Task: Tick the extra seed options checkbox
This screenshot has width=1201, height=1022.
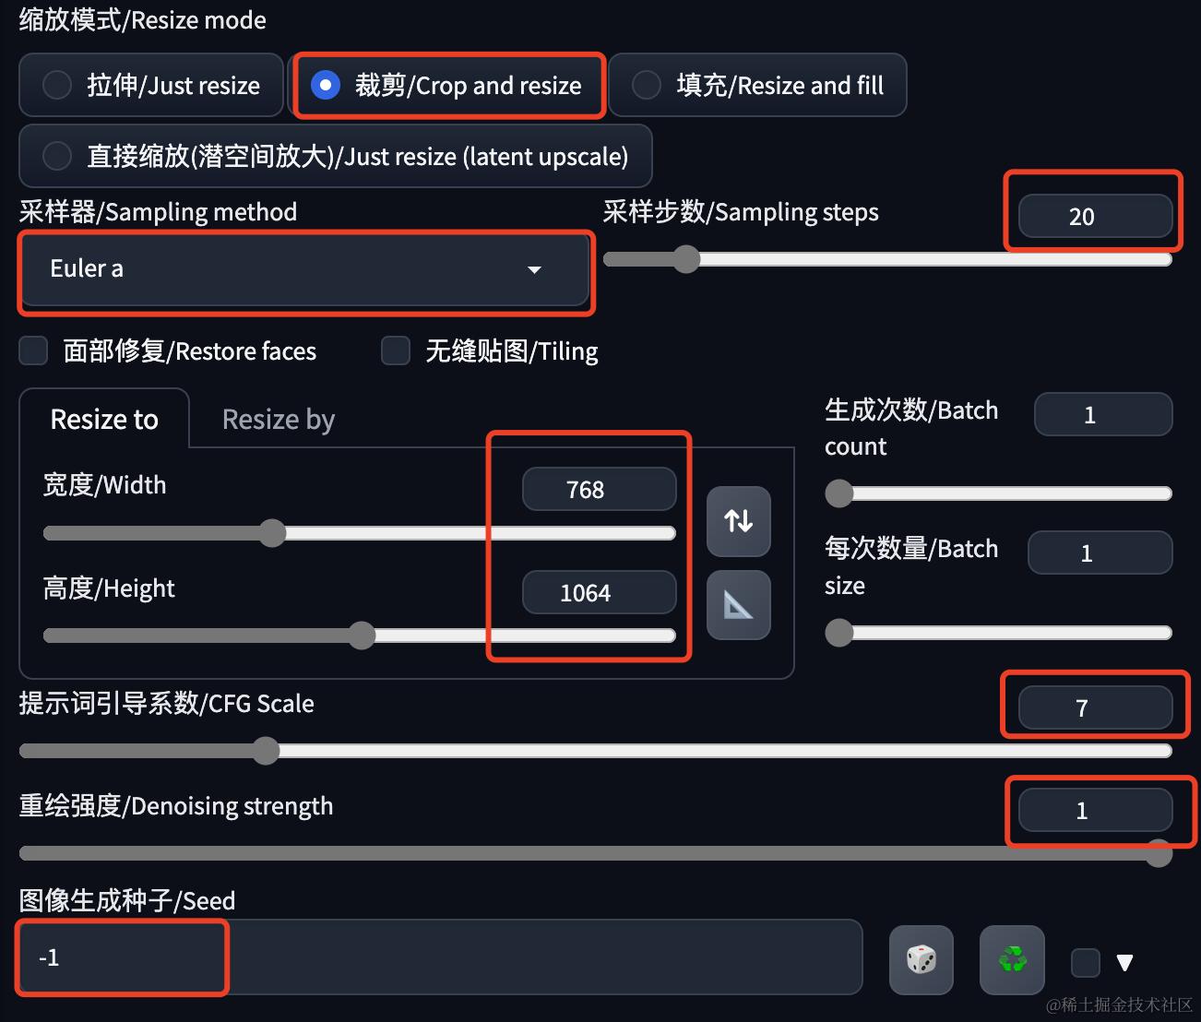Action: pos(1086,963)
